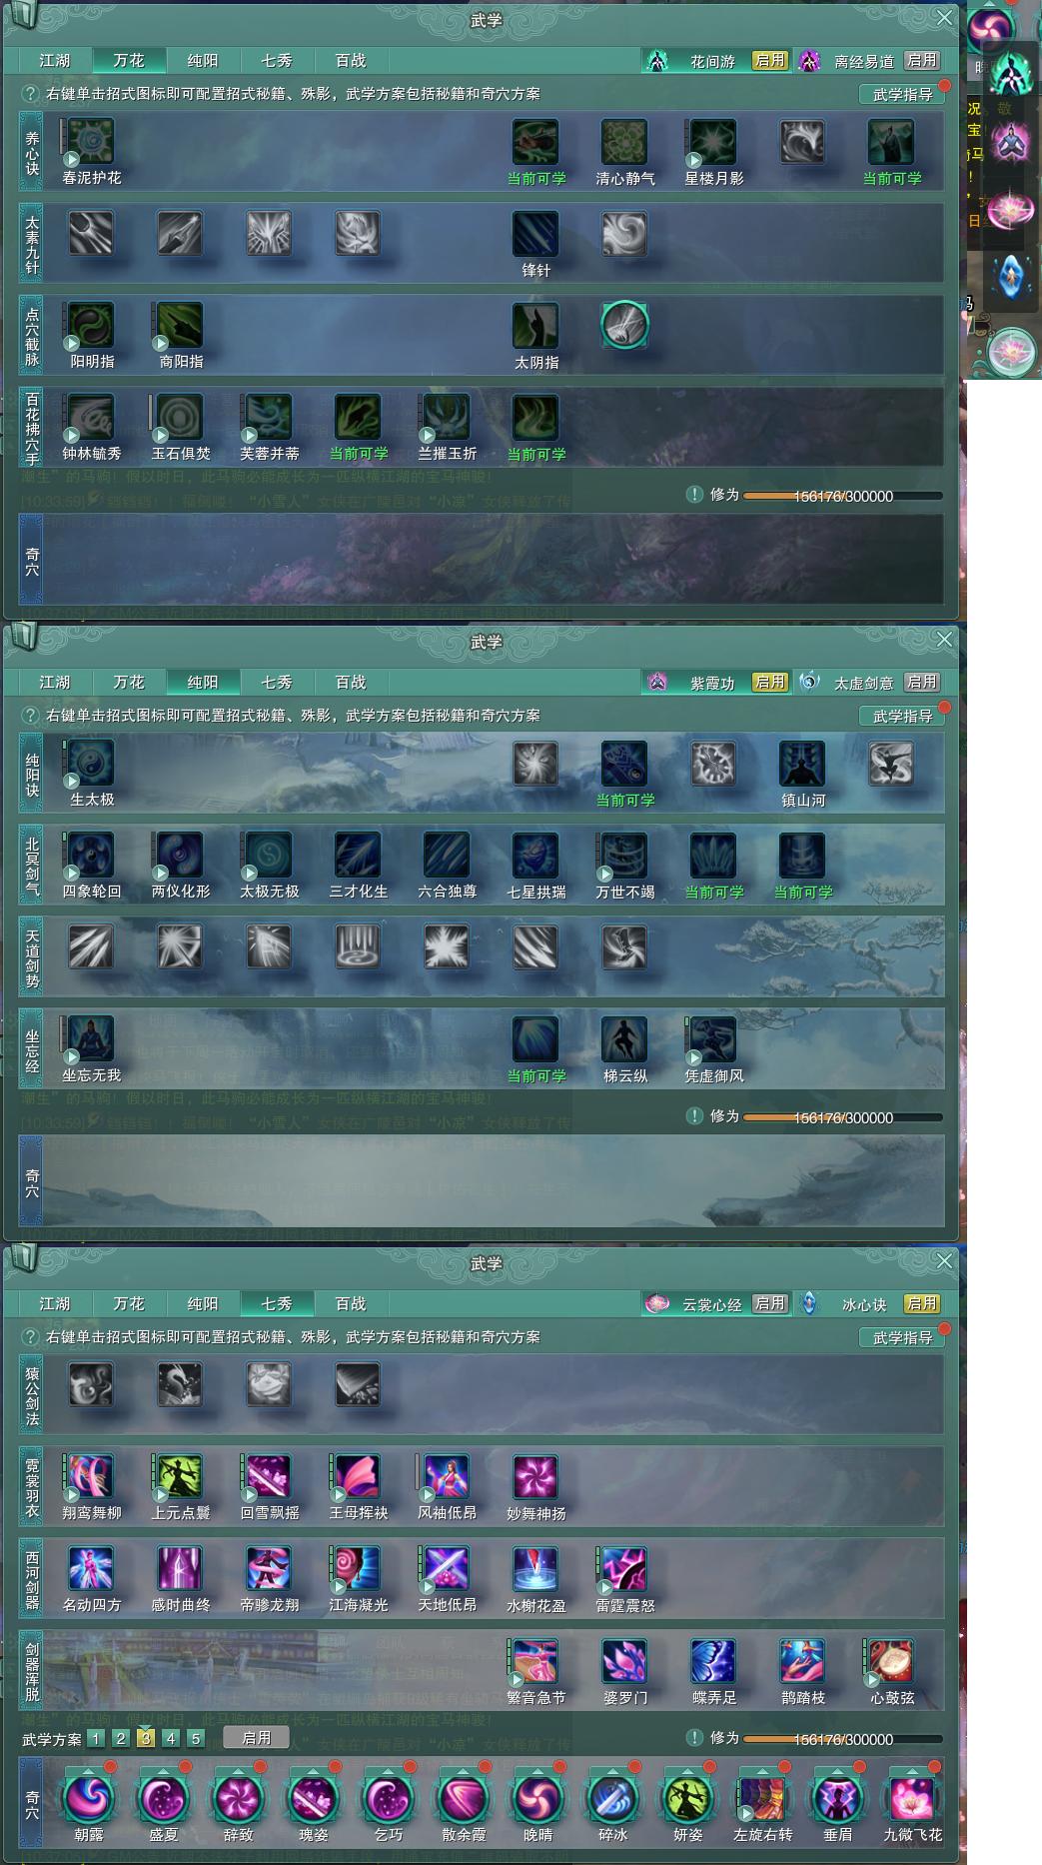Toggle 启用 for 离经易道 mental method

click(921, 60)
